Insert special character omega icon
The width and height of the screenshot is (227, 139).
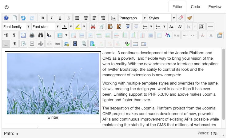[x=202, y=27]
